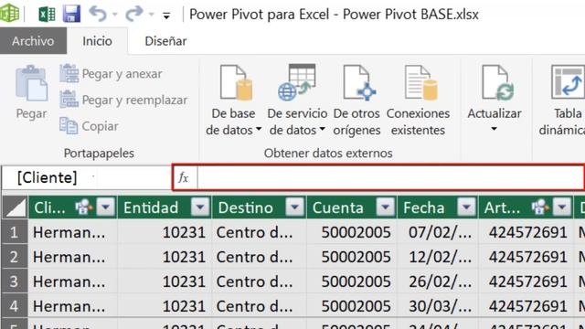
Task: Click date 30/03/... cell
Action: coord(437,306)
